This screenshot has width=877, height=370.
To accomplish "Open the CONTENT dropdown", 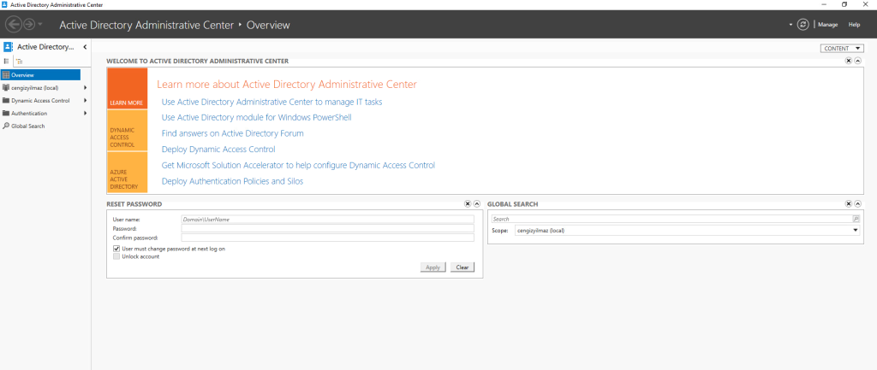I will (x=842, y=49).
